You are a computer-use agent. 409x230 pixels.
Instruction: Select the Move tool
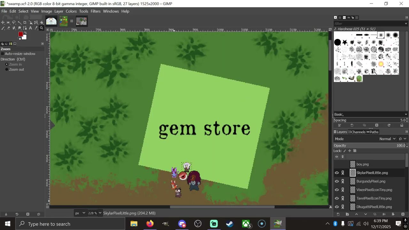coord(3,22)
